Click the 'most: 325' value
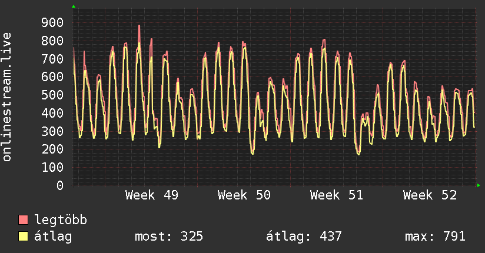 pyautogui.click(x=169, y=237)
